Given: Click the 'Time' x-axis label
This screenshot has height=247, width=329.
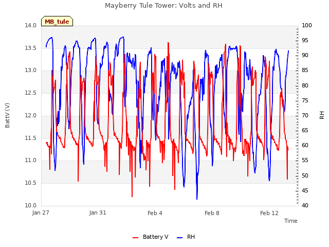Looking at the screenshot, I should pyautogui.click(x=291, y=221).
